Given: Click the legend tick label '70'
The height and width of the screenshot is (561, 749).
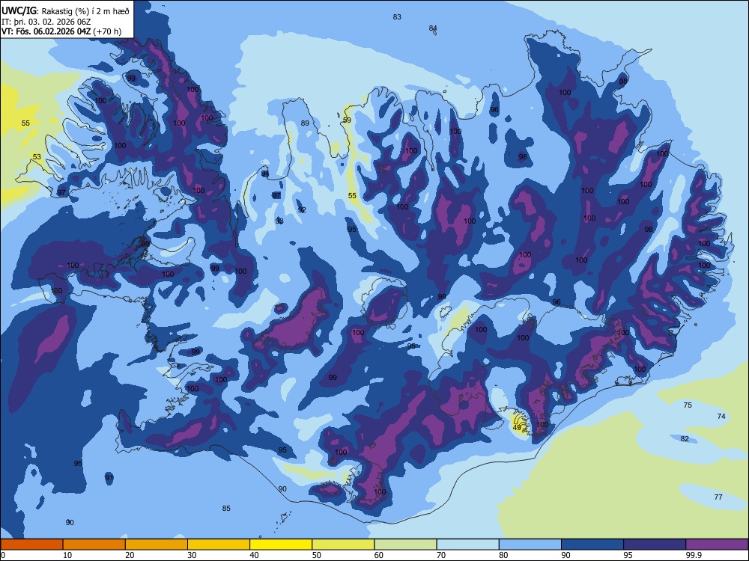Looking at the screenshot, I should 441,555.
